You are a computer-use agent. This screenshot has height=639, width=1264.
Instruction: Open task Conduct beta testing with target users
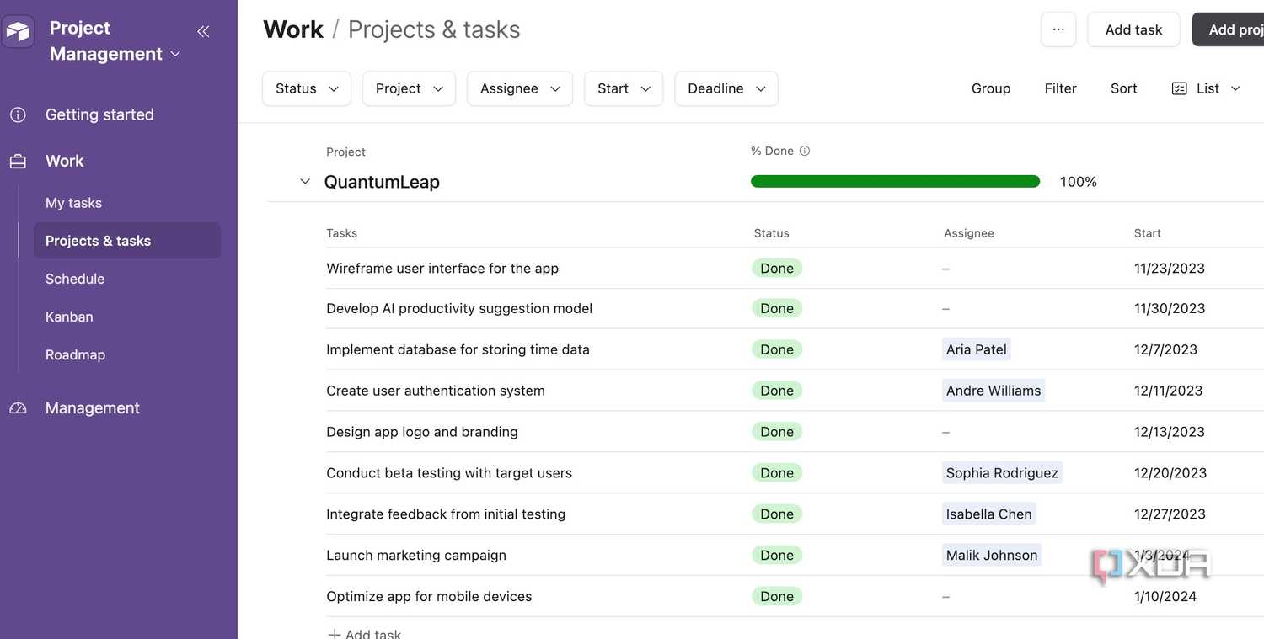[449, 473]
